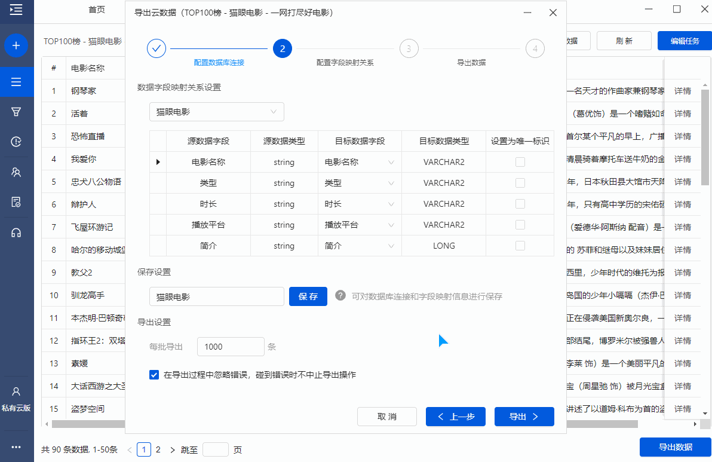Click the 私有云版 account icon

tap(16, 391)
